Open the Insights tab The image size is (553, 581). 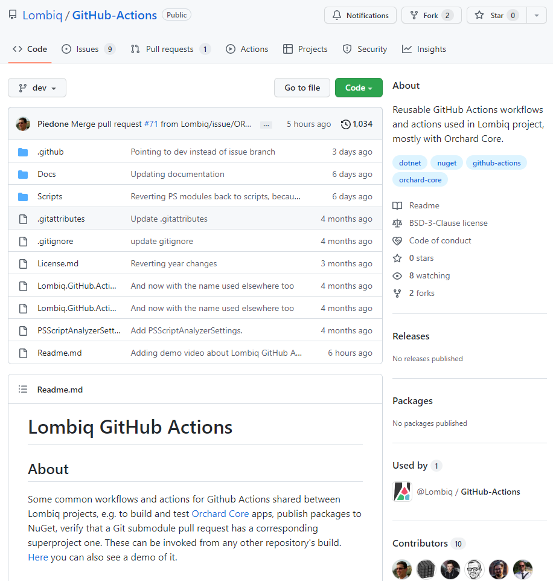tap(424, 49)
